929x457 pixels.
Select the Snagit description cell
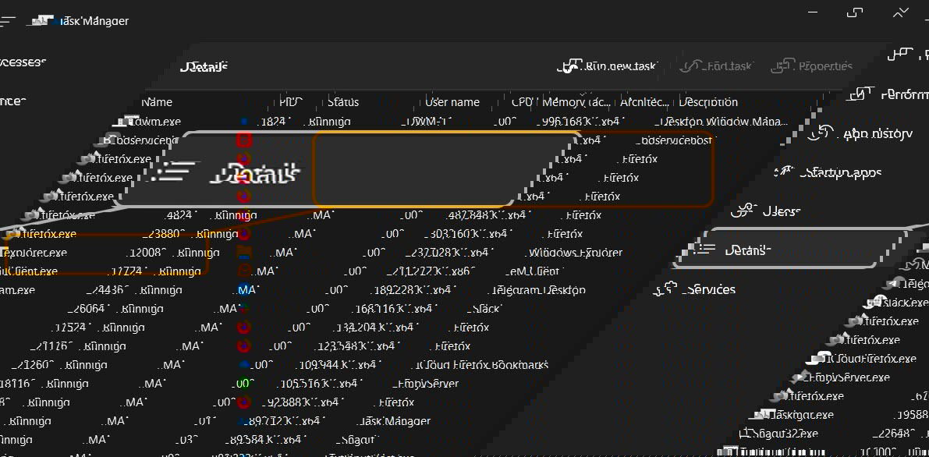click(x=356, y=440)
